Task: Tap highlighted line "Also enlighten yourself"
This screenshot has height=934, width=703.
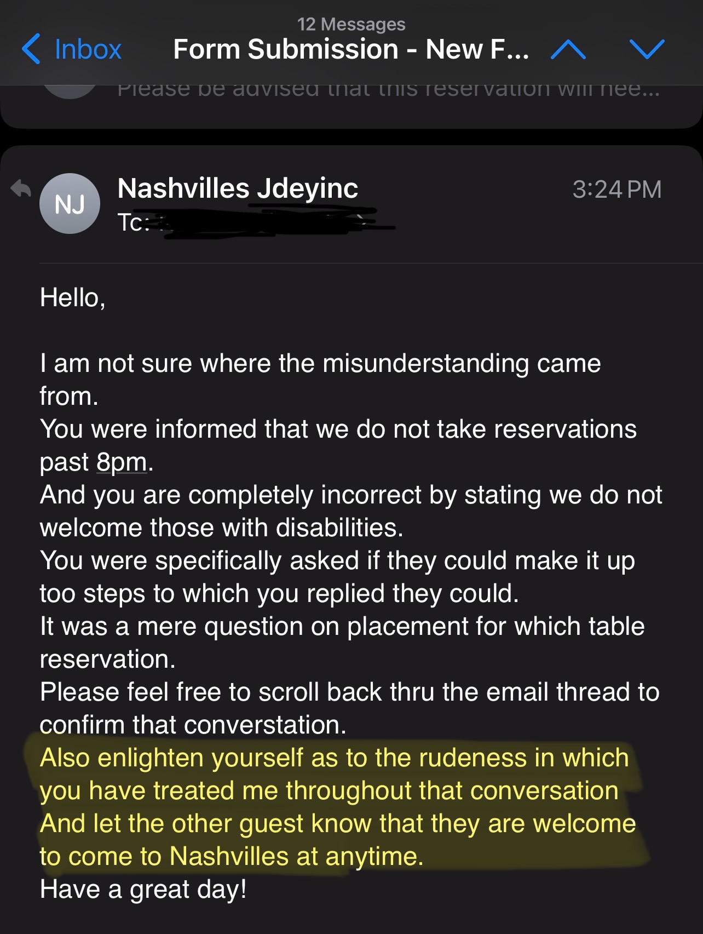Action: [x=334, y=758]
